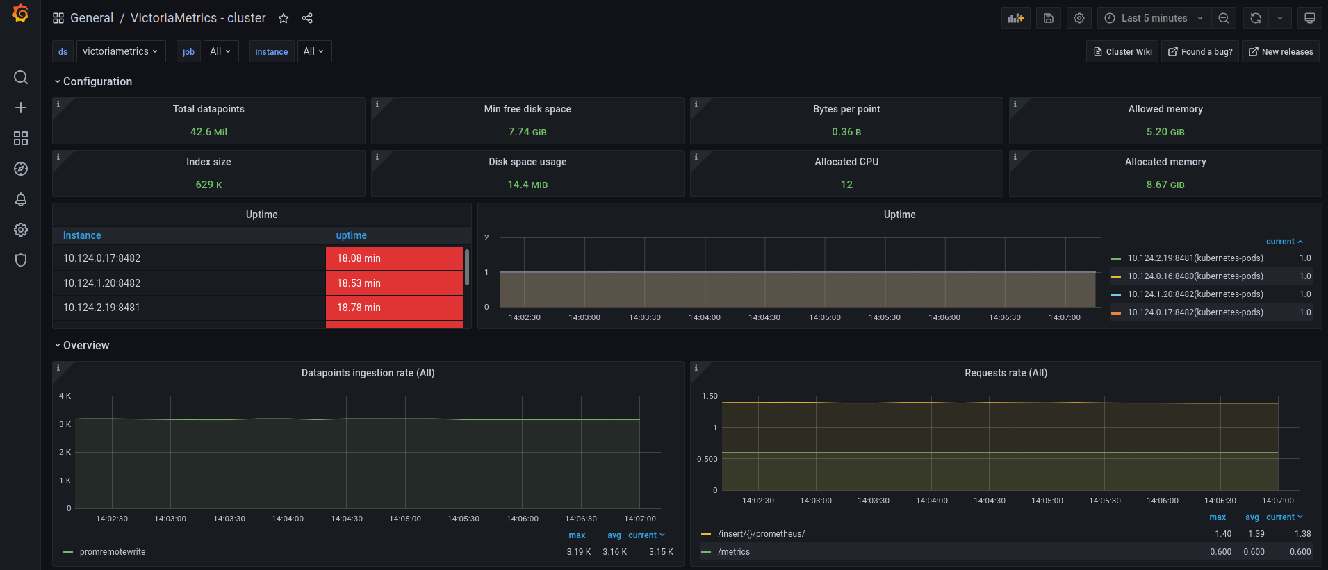1328x570 pixels.
Task: Collapse the Configuration row
Action: (97, 81)
